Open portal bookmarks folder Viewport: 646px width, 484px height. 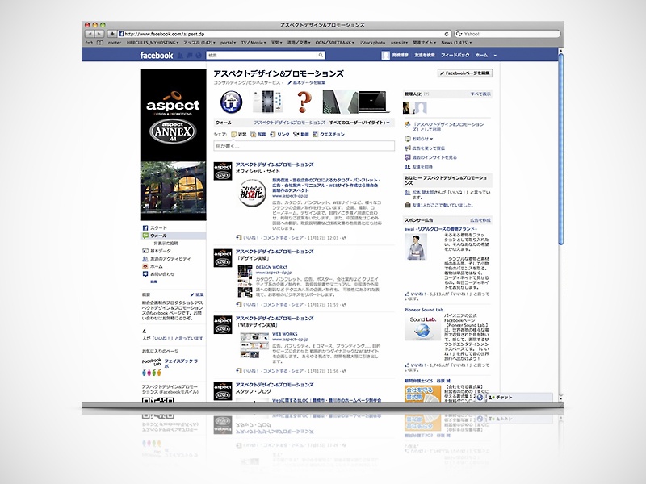[228, 43]
